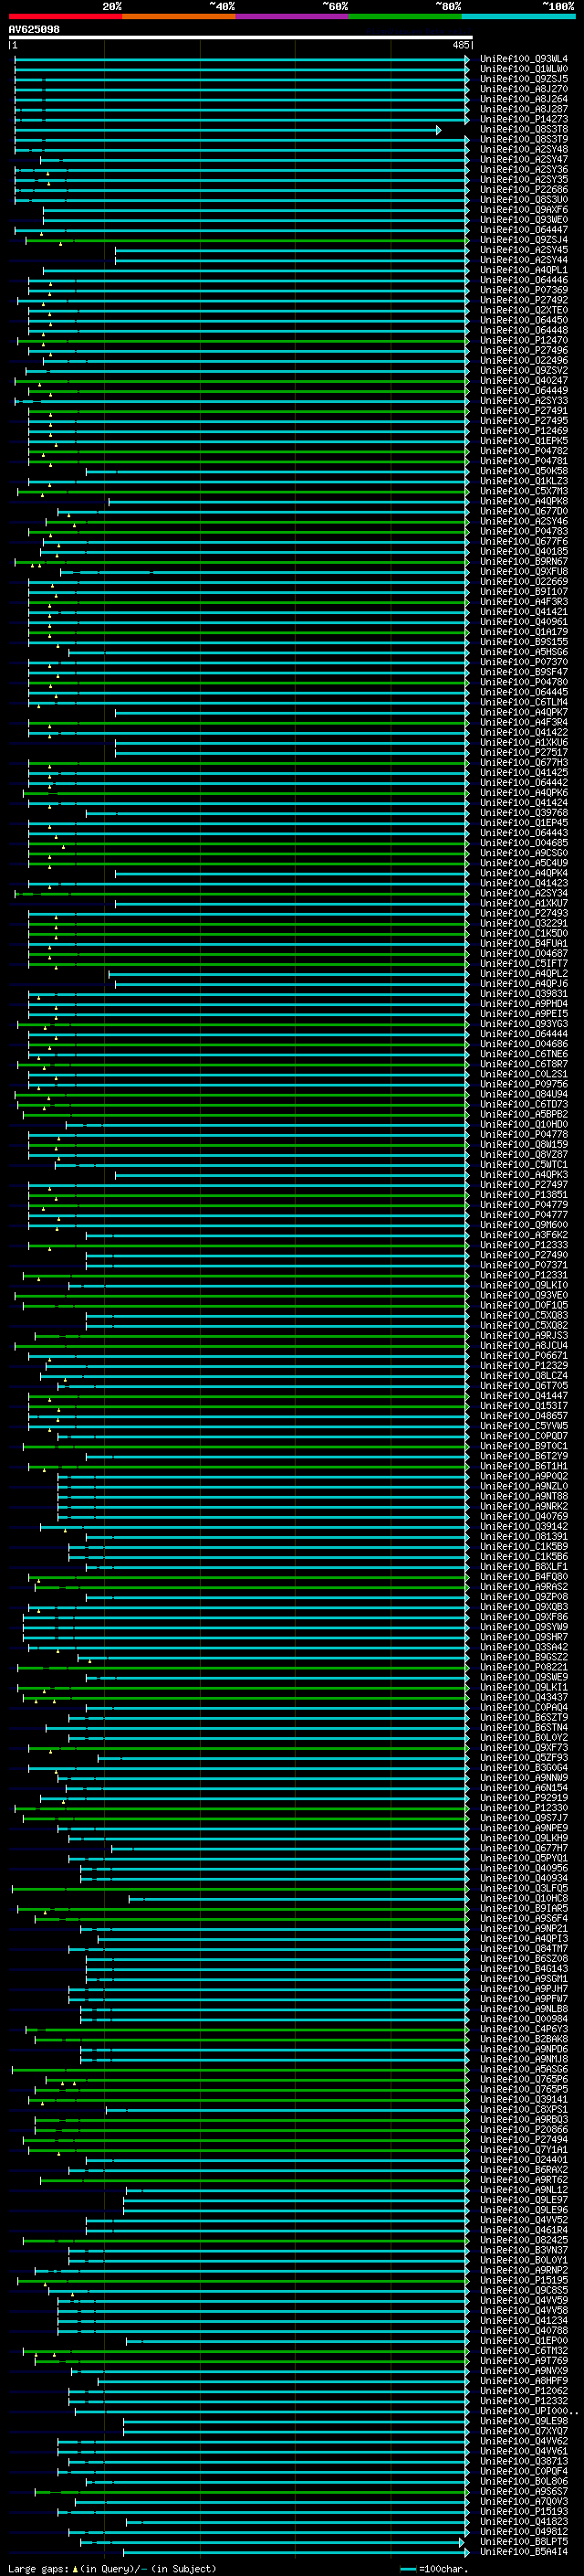
Task: Select the UniRef100_P07371 label
Action: pos(523,1265)
